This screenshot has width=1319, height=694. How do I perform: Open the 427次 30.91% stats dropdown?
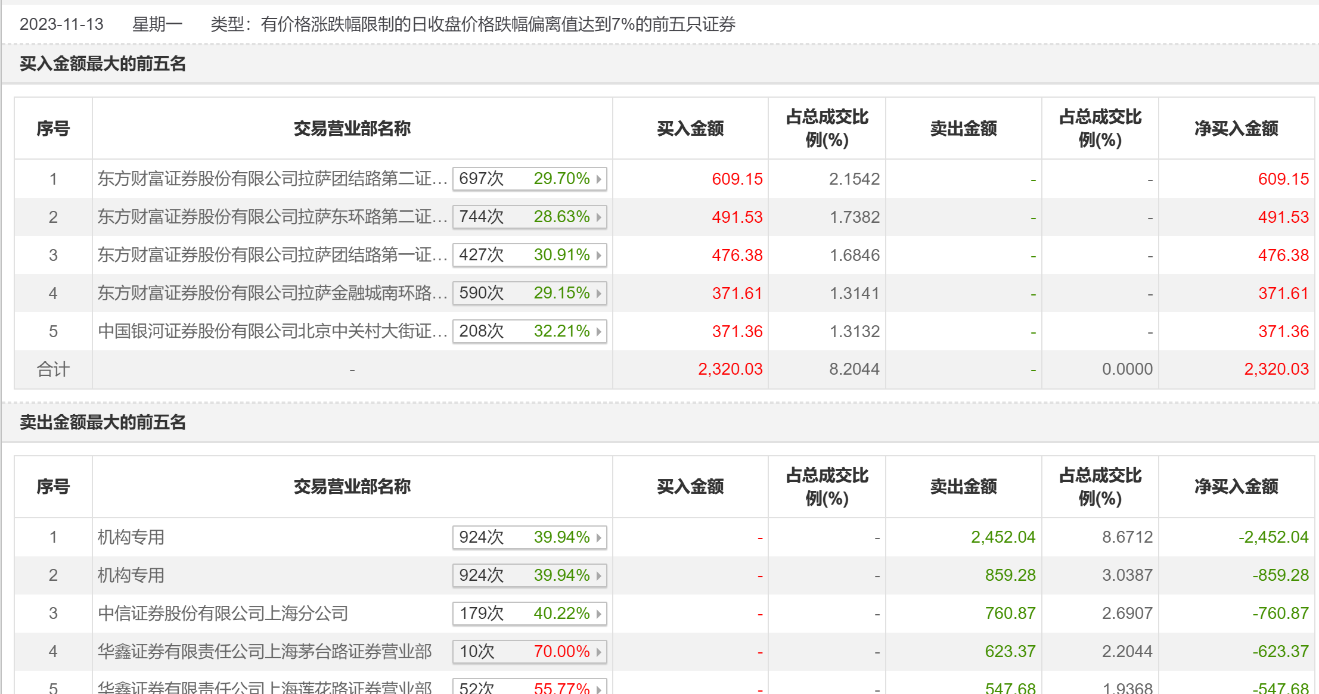click(x=529, y=255)
